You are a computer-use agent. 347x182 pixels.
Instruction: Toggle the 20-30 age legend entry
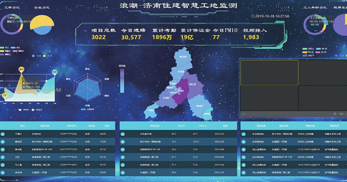pyautogui.click(x=321, y=52)
